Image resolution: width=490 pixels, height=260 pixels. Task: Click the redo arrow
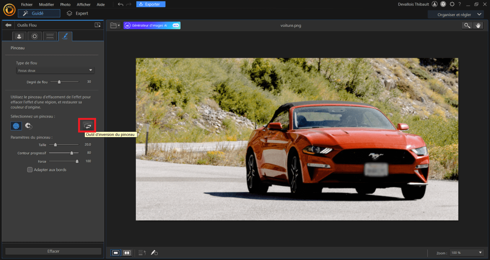click(129, 4)
